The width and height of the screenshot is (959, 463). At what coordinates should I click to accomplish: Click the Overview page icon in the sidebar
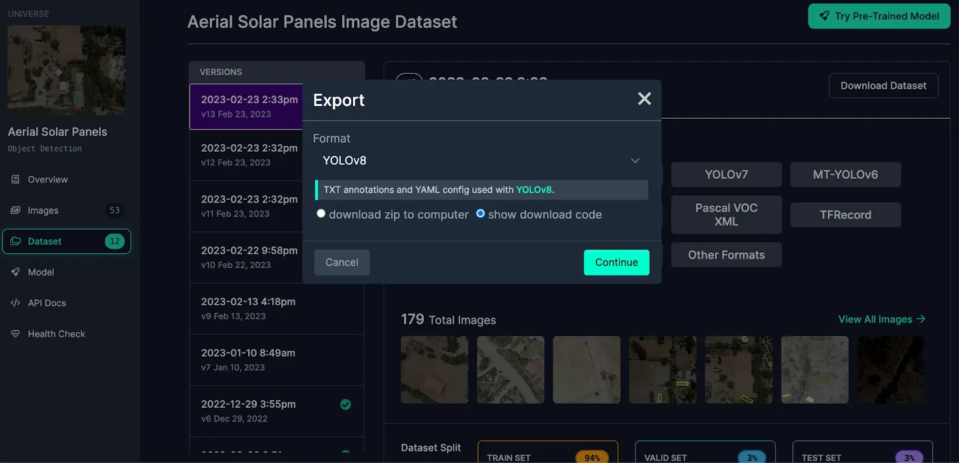(16, 179)
